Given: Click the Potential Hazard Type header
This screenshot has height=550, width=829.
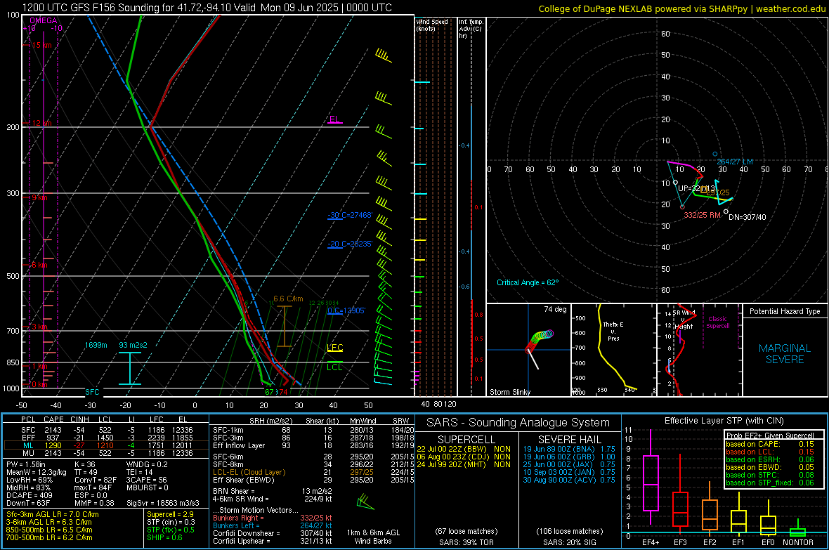Looking at the screenshot, I should [x=785, y=311].
